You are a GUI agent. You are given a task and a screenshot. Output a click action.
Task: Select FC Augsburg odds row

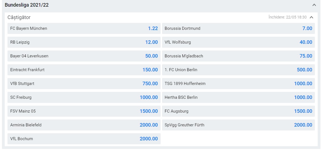(x=238, y=111)
